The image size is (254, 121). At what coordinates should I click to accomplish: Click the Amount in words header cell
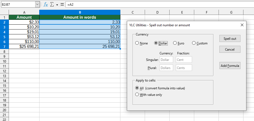coord(80,17)
